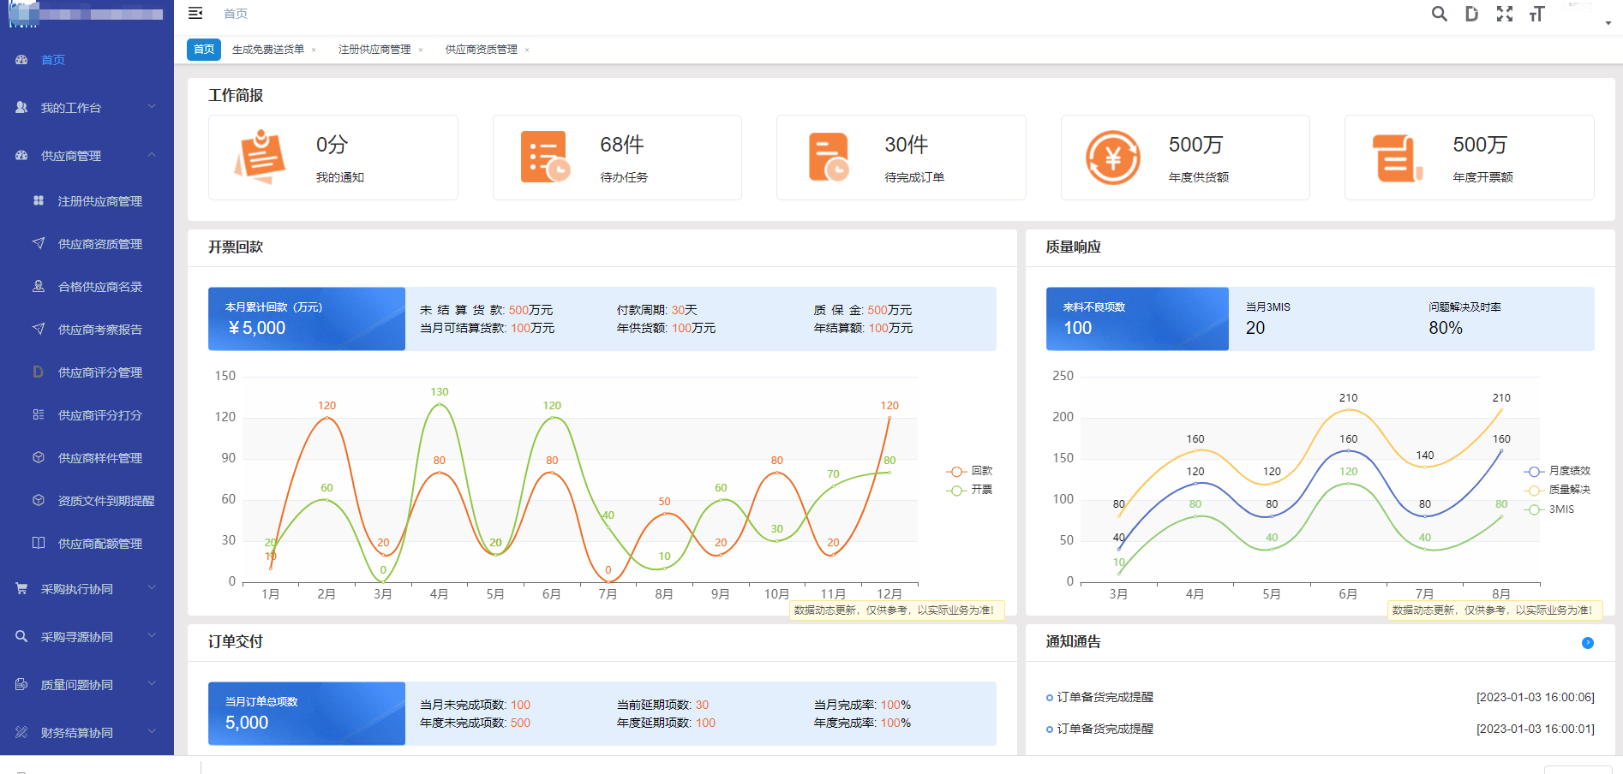Click 财务结算协同 tools icon
Viewport: 1623px width, 774px height.
coord(21,733)
